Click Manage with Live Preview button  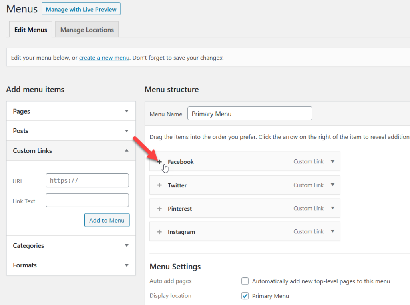tap(81, 9)
